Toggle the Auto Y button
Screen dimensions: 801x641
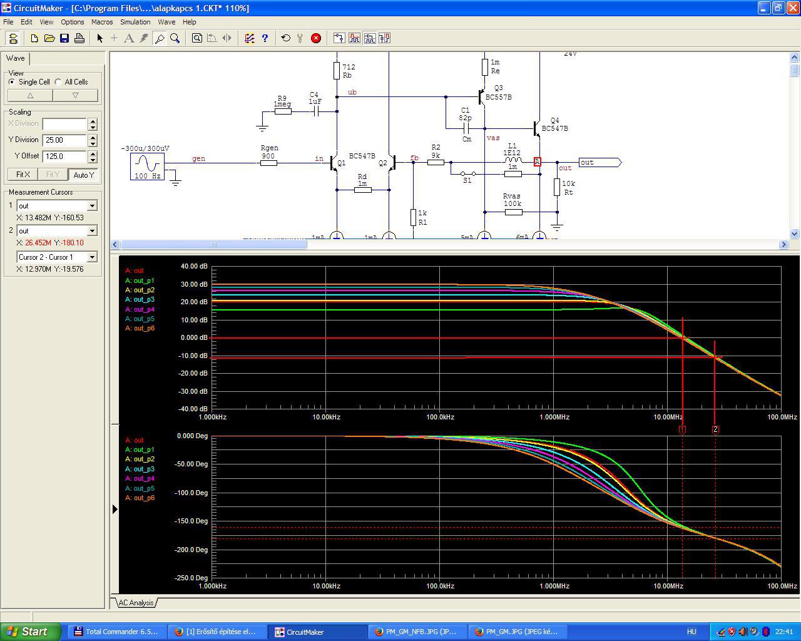click(83, 175)
